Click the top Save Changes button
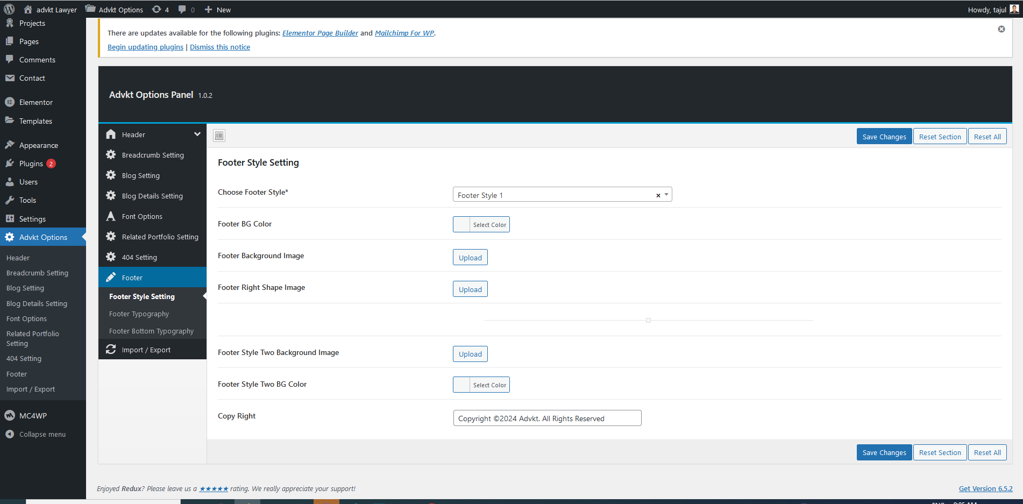 coord(884,137)
